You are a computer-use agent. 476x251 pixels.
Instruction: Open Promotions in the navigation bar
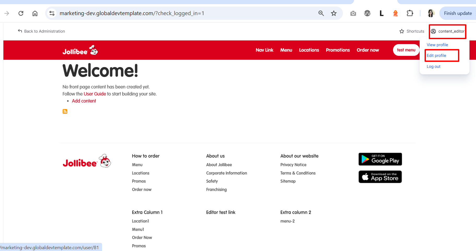point(338,50)
